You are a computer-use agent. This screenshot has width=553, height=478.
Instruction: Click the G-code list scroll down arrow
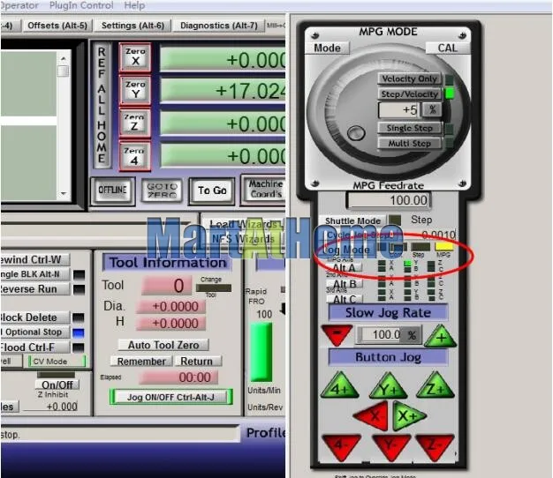coord(64,193)
